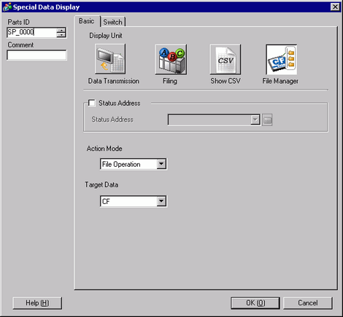This screenshot has width=343, height=317.
Task: Click the OK (O) button
Action: (255, 303)
